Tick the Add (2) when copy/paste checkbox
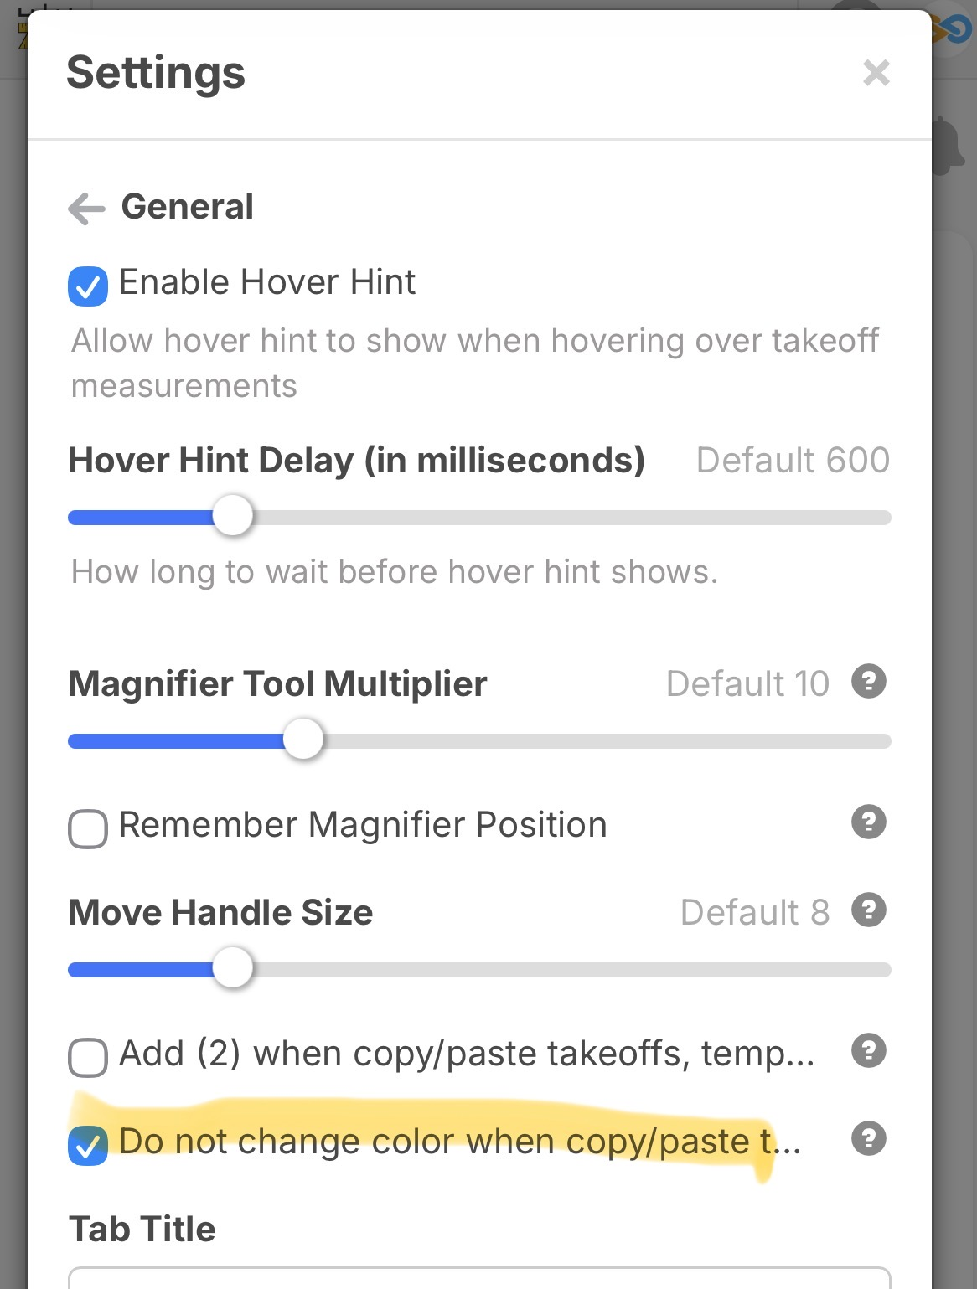Viewport: 977px width, 1289px height. pyautogui.click(x=88, y=1057)
